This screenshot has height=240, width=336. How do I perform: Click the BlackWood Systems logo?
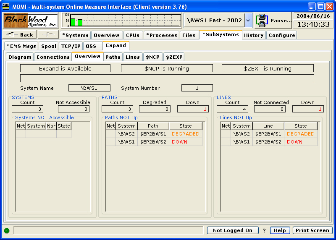click(x=31, y=20)
